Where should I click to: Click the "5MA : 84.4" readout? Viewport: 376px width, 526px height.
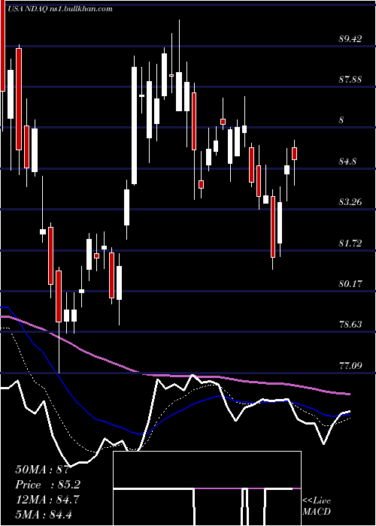pyautogui.click(x=44, y=514)
